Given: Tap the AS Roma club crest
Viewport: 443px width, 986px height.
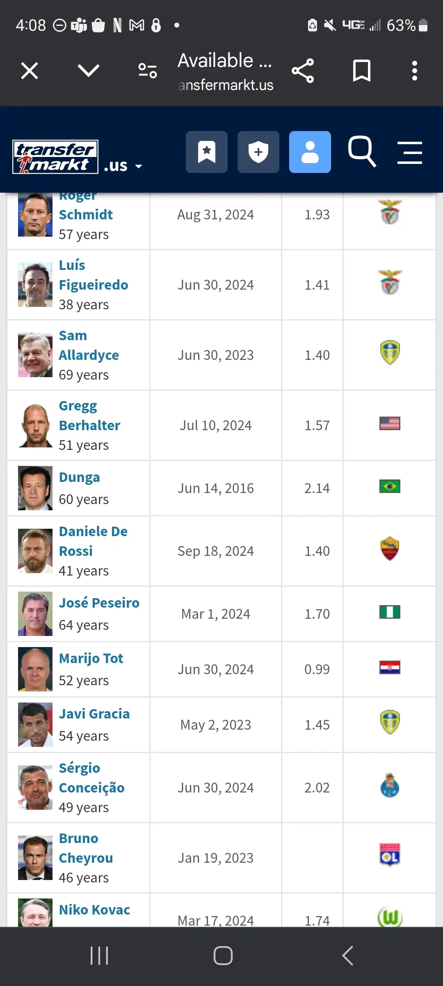Looking at the screenshot, I should [x=390, y=548].
